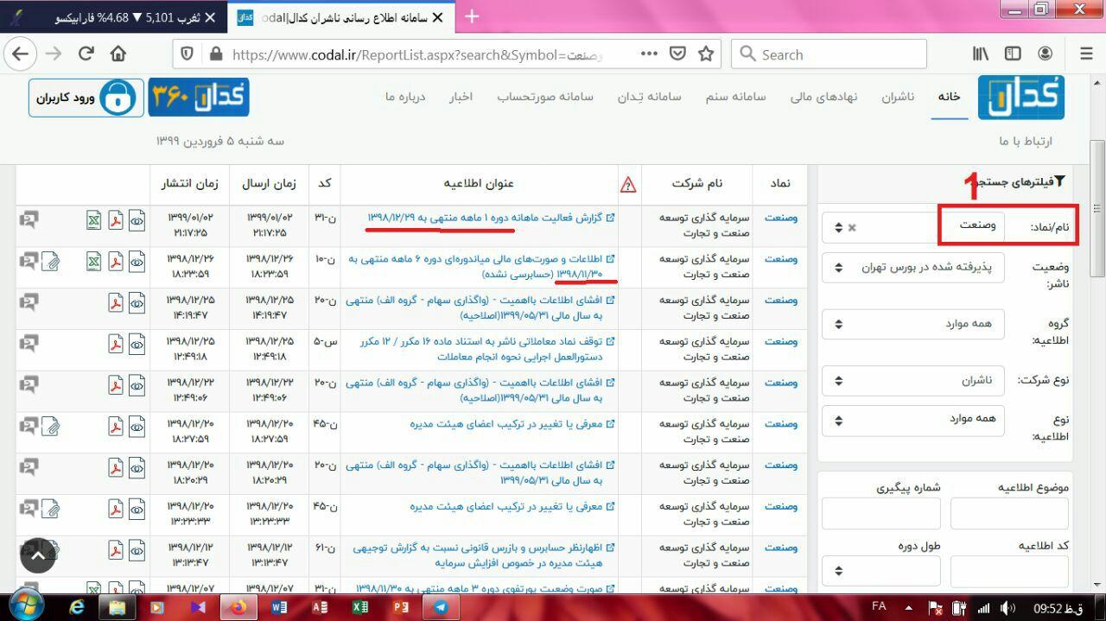Open the ناشران menu item
The width and height of the screenshot is (1106, 621).
(898, 96)
